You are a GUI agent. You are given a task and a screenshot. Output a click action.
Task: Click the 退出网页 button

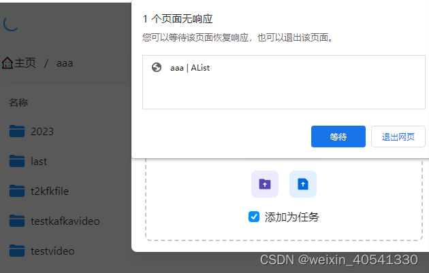398,136
